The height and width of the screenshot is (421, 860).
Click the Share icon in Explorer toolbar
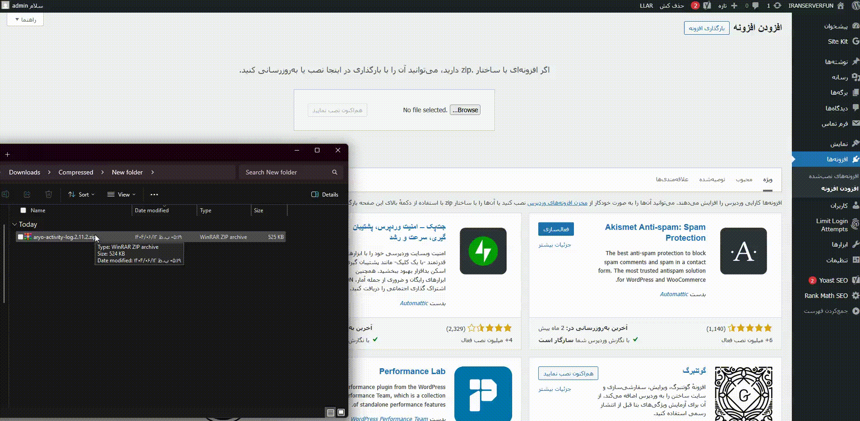tap(27, 194)
